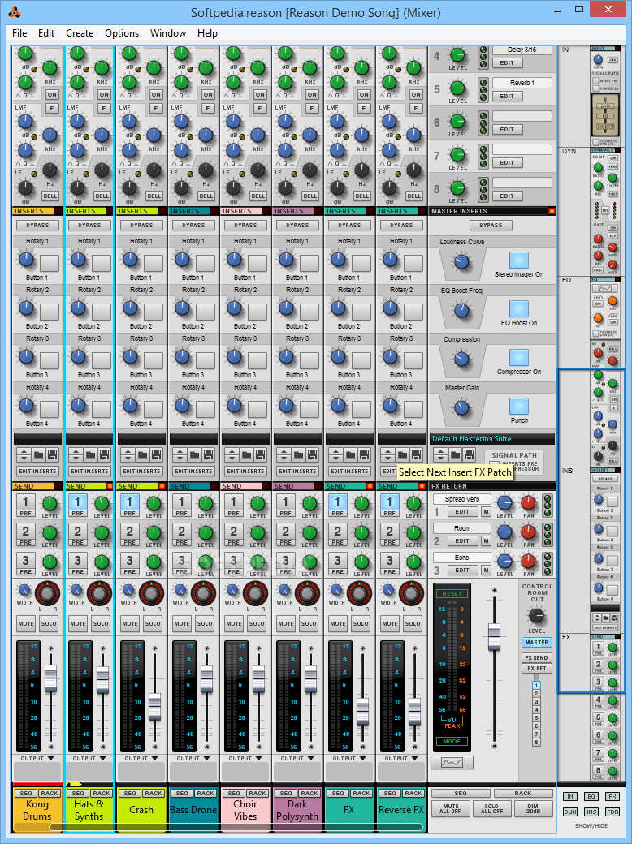Viewport: 632px width, 844px height.
Task: Open the spectrum EQ window graph icon
Action: coord(452,763)
